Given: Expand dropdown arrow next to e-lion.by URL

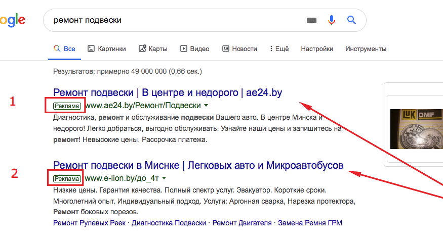Looking at the screenshot, I should pyautogui.click(x=164, y=178).
